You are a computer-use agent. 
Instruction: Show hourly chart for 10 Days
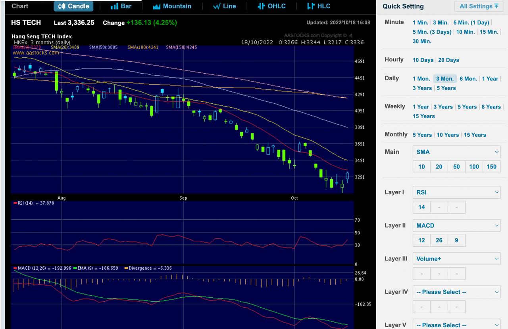tap(423, 60)
